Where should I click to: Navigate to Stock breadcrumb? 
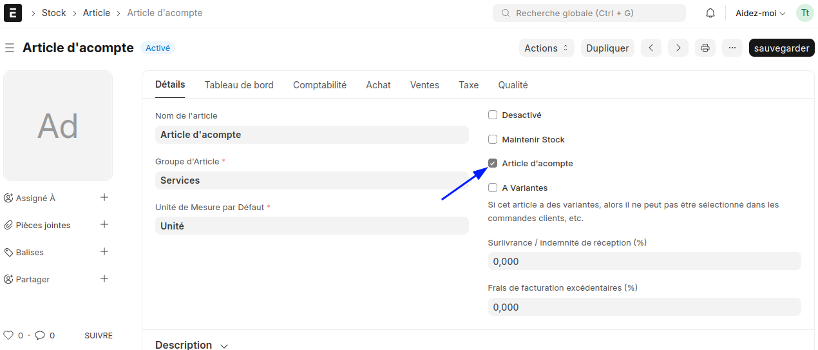[x=54, y=13]
